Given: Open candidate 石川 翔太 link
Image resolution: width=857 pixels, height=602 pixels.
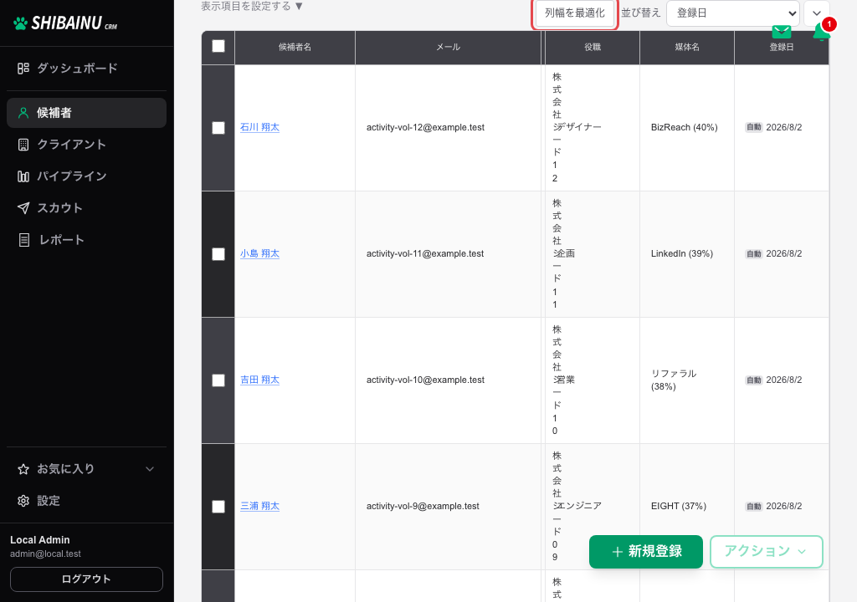Looking at the screenshot, I should click(259, 127).
